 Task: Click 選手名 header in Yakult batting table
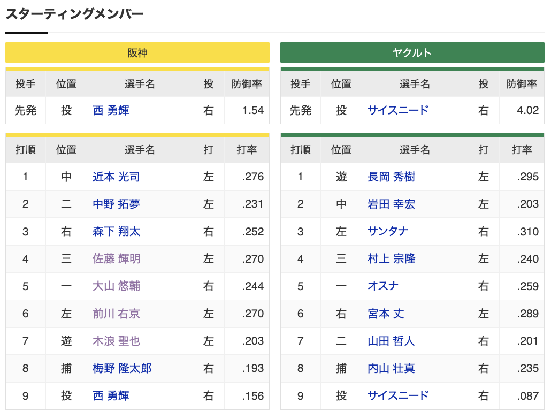[x=415, y=150]
